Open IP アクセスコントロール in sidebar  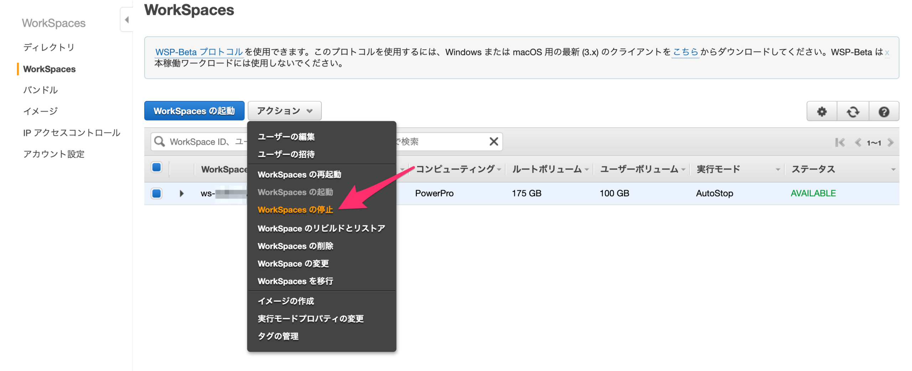[x=72, y=133]
